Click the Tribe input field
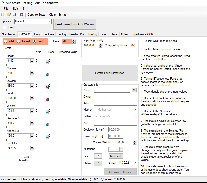 (115, 103)
